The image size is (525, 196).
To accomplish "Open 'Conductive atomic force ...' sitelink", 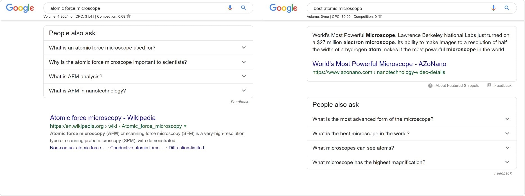I will click(x=137, y=148).
